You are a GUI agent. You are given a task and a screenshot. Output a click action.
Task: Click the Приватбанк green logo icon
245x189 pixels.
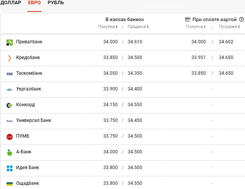click(x=10, y=43)
